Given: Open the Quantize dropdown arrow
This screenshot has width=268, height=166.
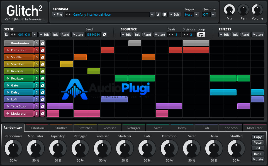Looking at the screenshot, I should point(213,15).
